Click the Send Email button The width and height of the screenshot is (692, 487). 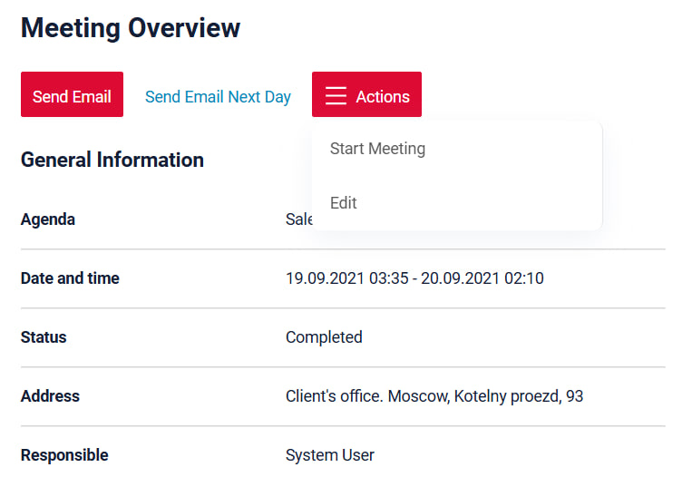[x=72, y=95]
